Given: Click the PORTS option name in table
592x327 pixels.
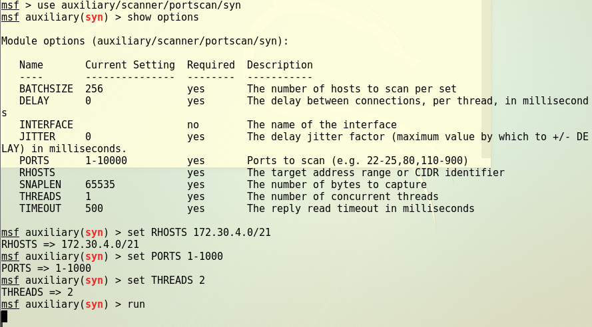Looking at the screenshot, I should tap(34, 160).
